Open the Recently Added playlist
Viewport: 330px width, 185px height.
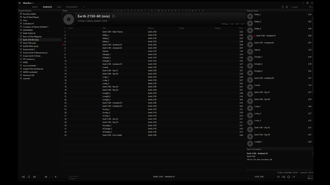pos(29,14)
